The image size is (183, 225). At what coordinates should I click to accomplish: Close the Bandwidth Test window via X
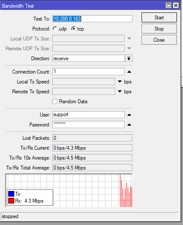176,6
